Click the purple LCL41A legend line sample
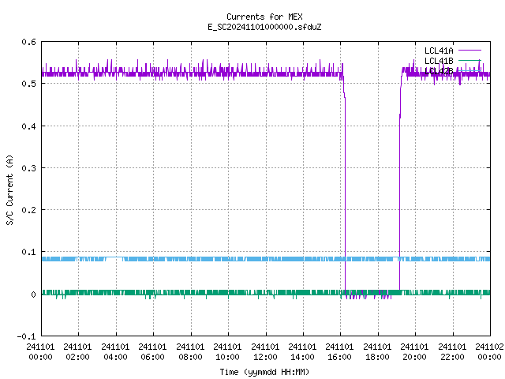This screenshot has height=379, width=505. click(x=469, y=51)
